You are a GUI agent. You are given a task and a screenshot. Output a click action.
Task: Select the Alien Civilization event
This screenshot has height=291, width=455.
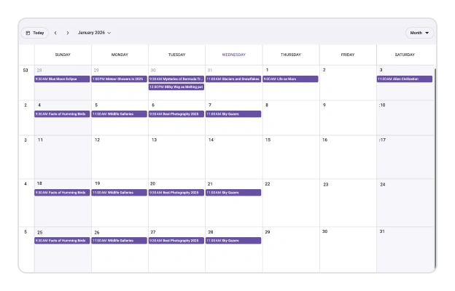click(405, 79)
